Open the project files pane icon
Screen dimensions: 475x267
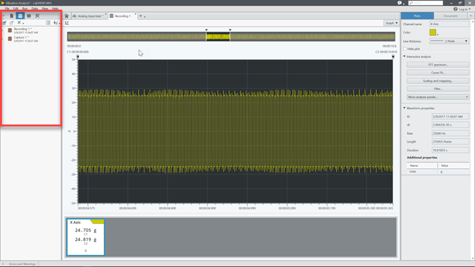[x=12, y=16]
